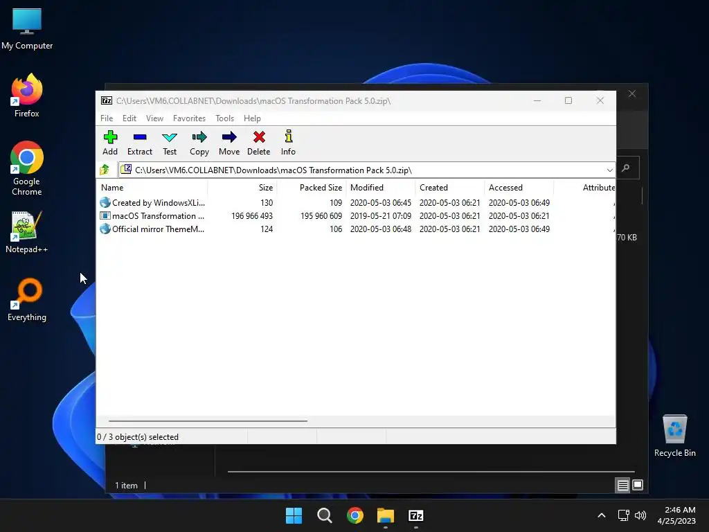709x532 pixels.
Task: Select the Created by WindowsXLi file icon
Action: point(105,203)
